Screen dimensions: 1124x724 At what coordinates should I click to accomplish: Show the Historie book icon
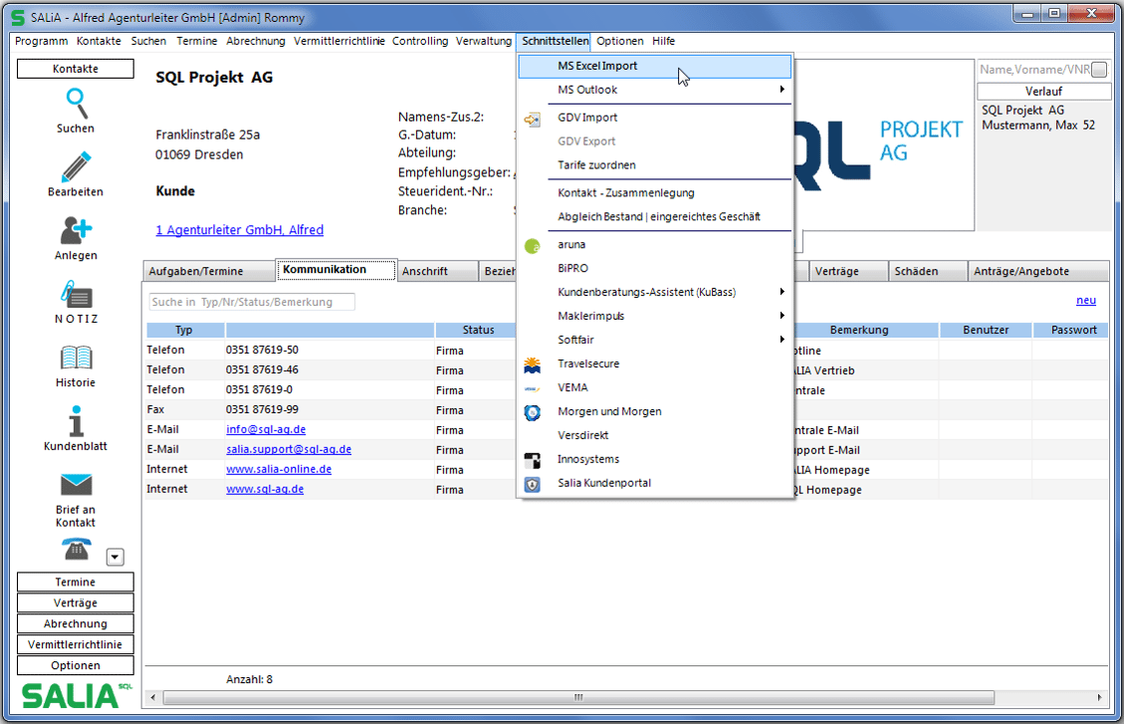click(76, 358)
